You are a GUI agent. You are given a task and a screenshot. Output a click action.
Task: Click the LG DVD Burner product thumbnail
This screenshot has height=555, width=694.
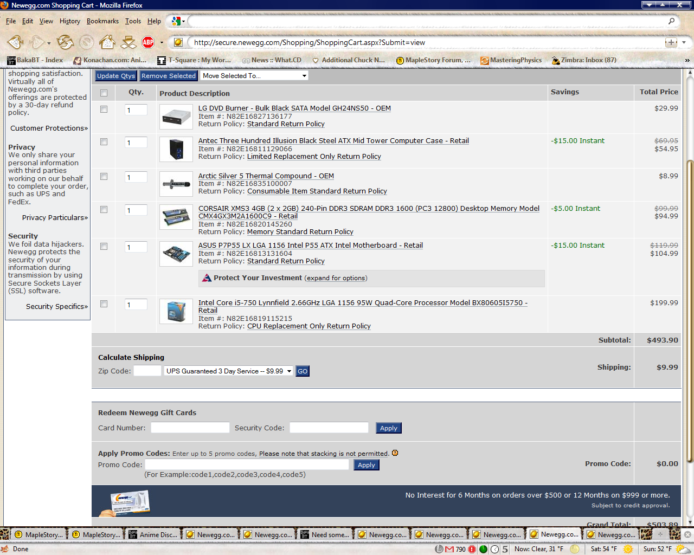(x=176, y=117)
